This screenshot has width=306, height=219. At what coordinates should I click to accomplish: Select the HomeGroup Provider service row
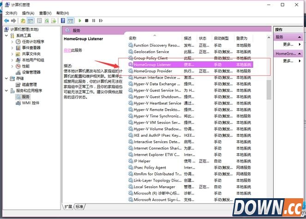(x=191, y=71)
